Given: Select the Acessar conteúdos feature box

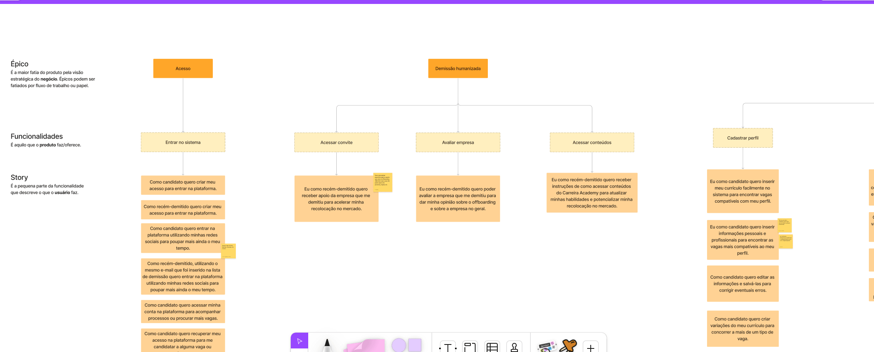Looking at the screenshot, I should 592,142.
